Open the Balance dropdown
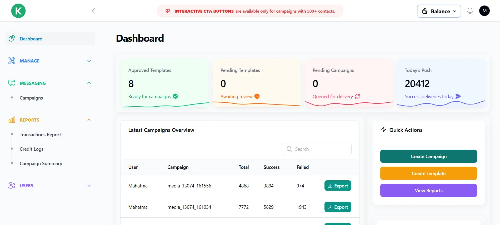Image resolution: width=500 pixels, height=225 pixels. (439, 11)
